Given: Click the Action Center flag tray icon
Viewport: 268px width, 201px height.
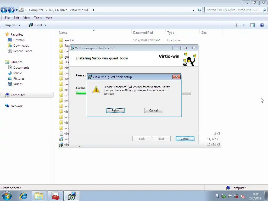Looking at the screenshot, I should (x=230, y=196).
